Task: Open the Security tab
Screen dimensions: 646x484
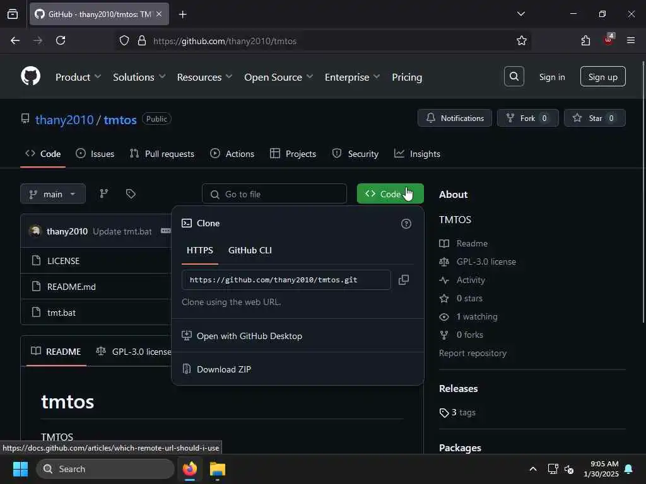Action: pos(355,154)
